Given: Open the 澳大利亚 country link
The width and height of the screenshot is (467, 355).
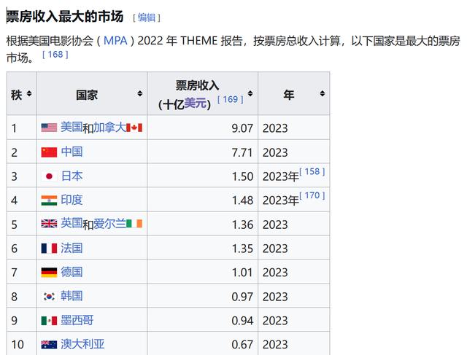Looking at the screenshot, I should [x=82, y=344].
